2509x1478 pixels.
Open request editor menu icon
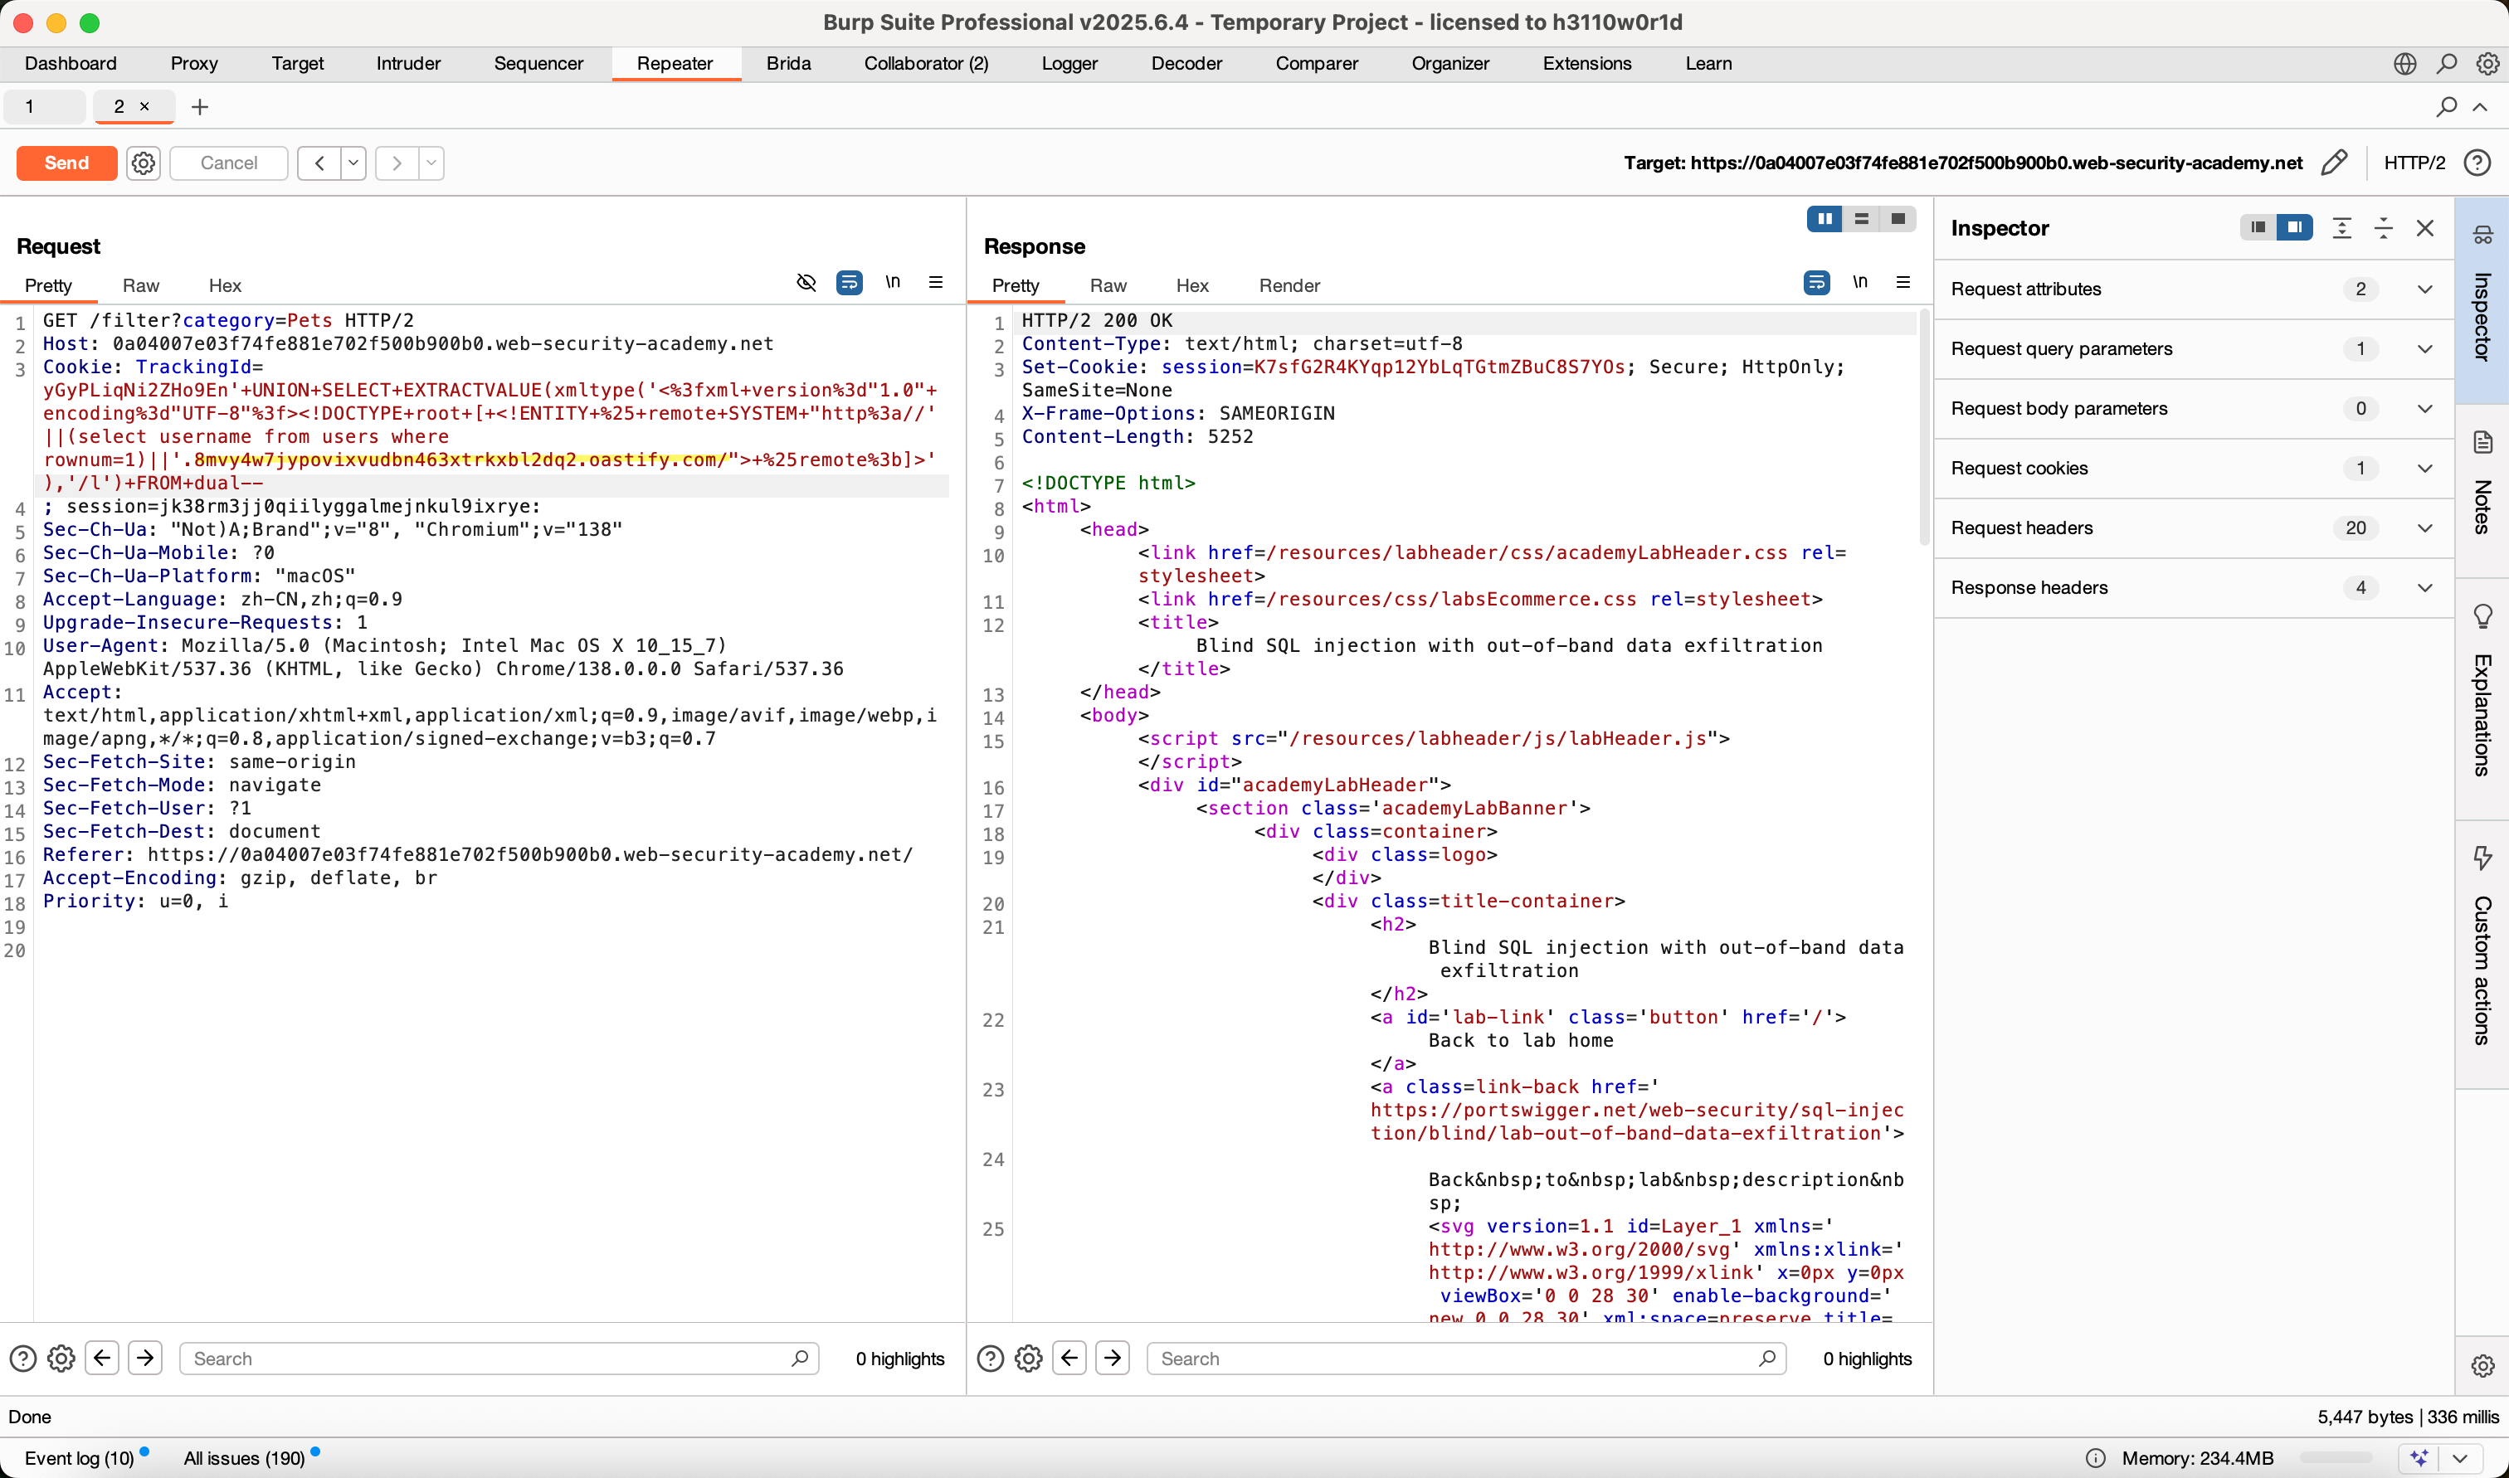pos(935,282)
